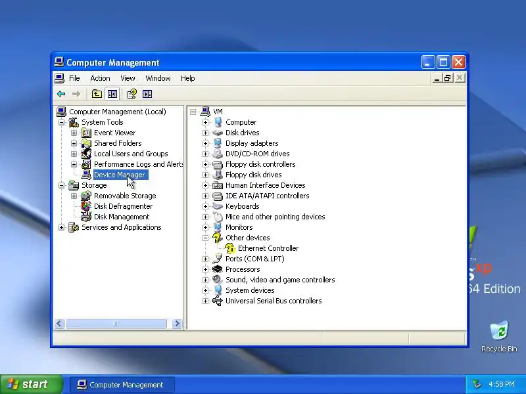The image size is (526, 394).
Task: Click the Device Manager tree icon
Action: (x=86, y=175)
